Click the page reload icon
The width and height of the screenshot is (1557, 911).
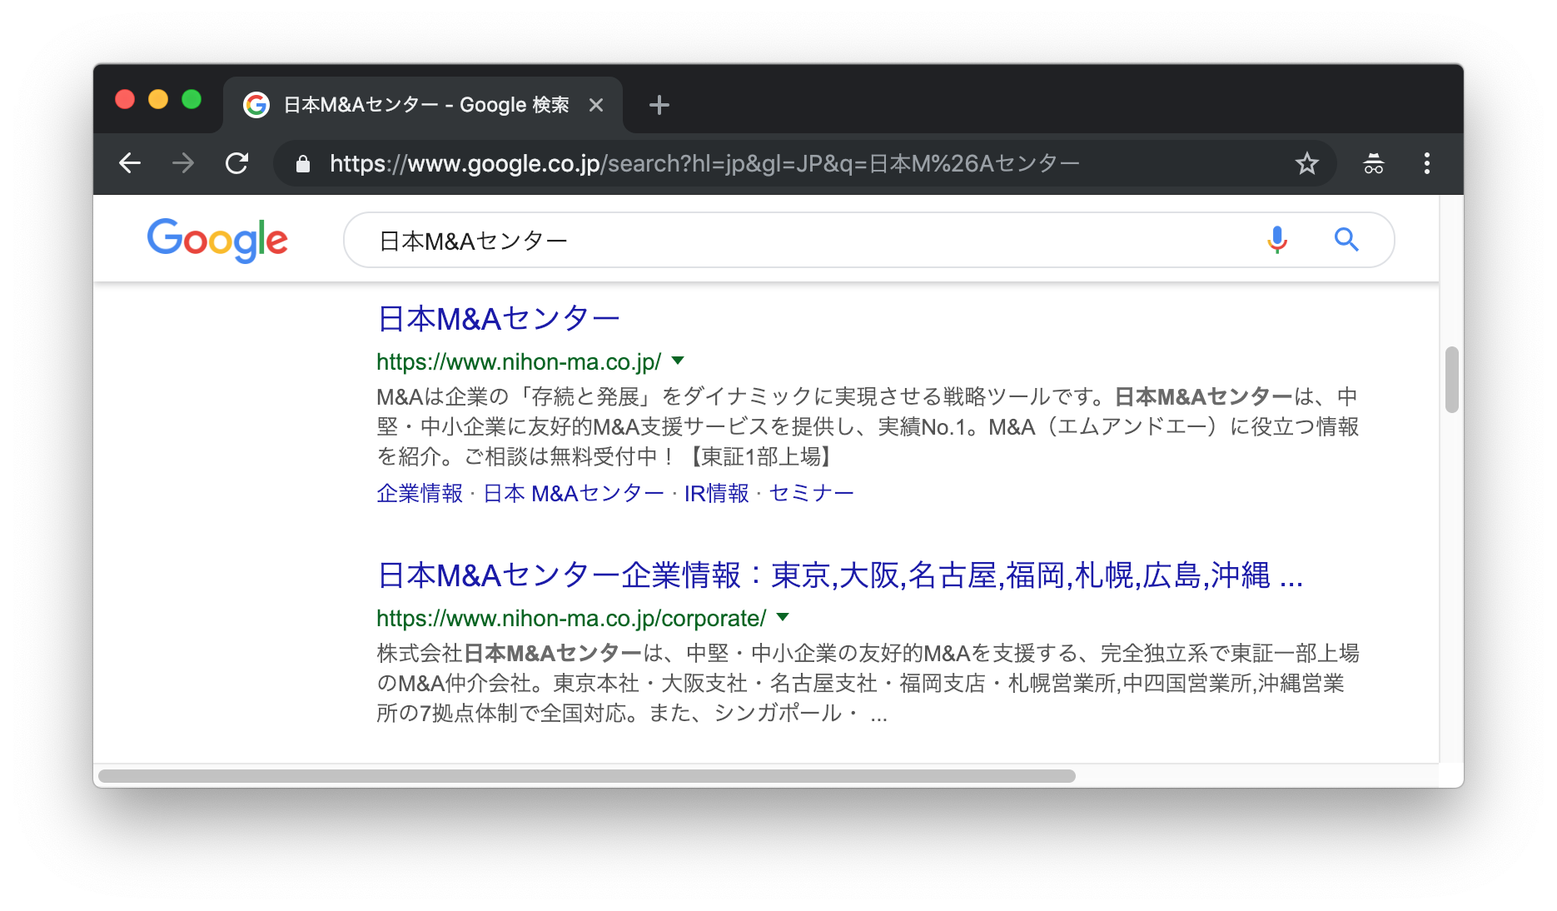point(237,163)
